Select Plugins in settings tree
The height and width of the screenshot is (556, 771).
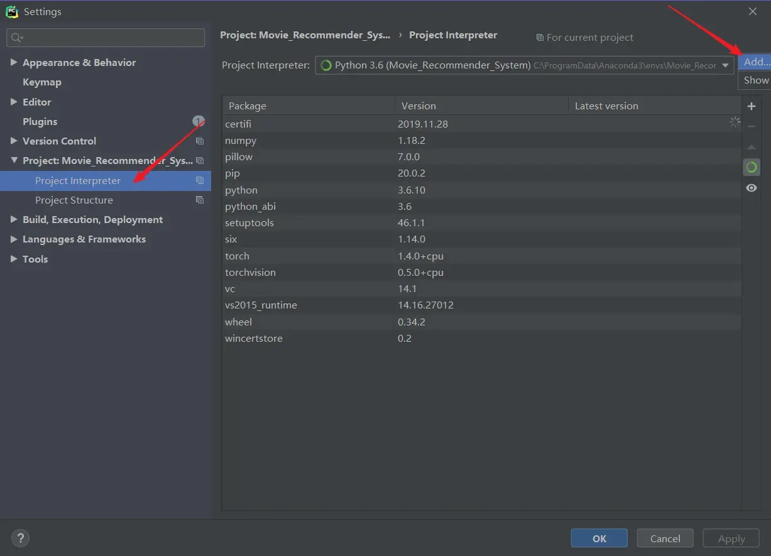pos(40,121)
